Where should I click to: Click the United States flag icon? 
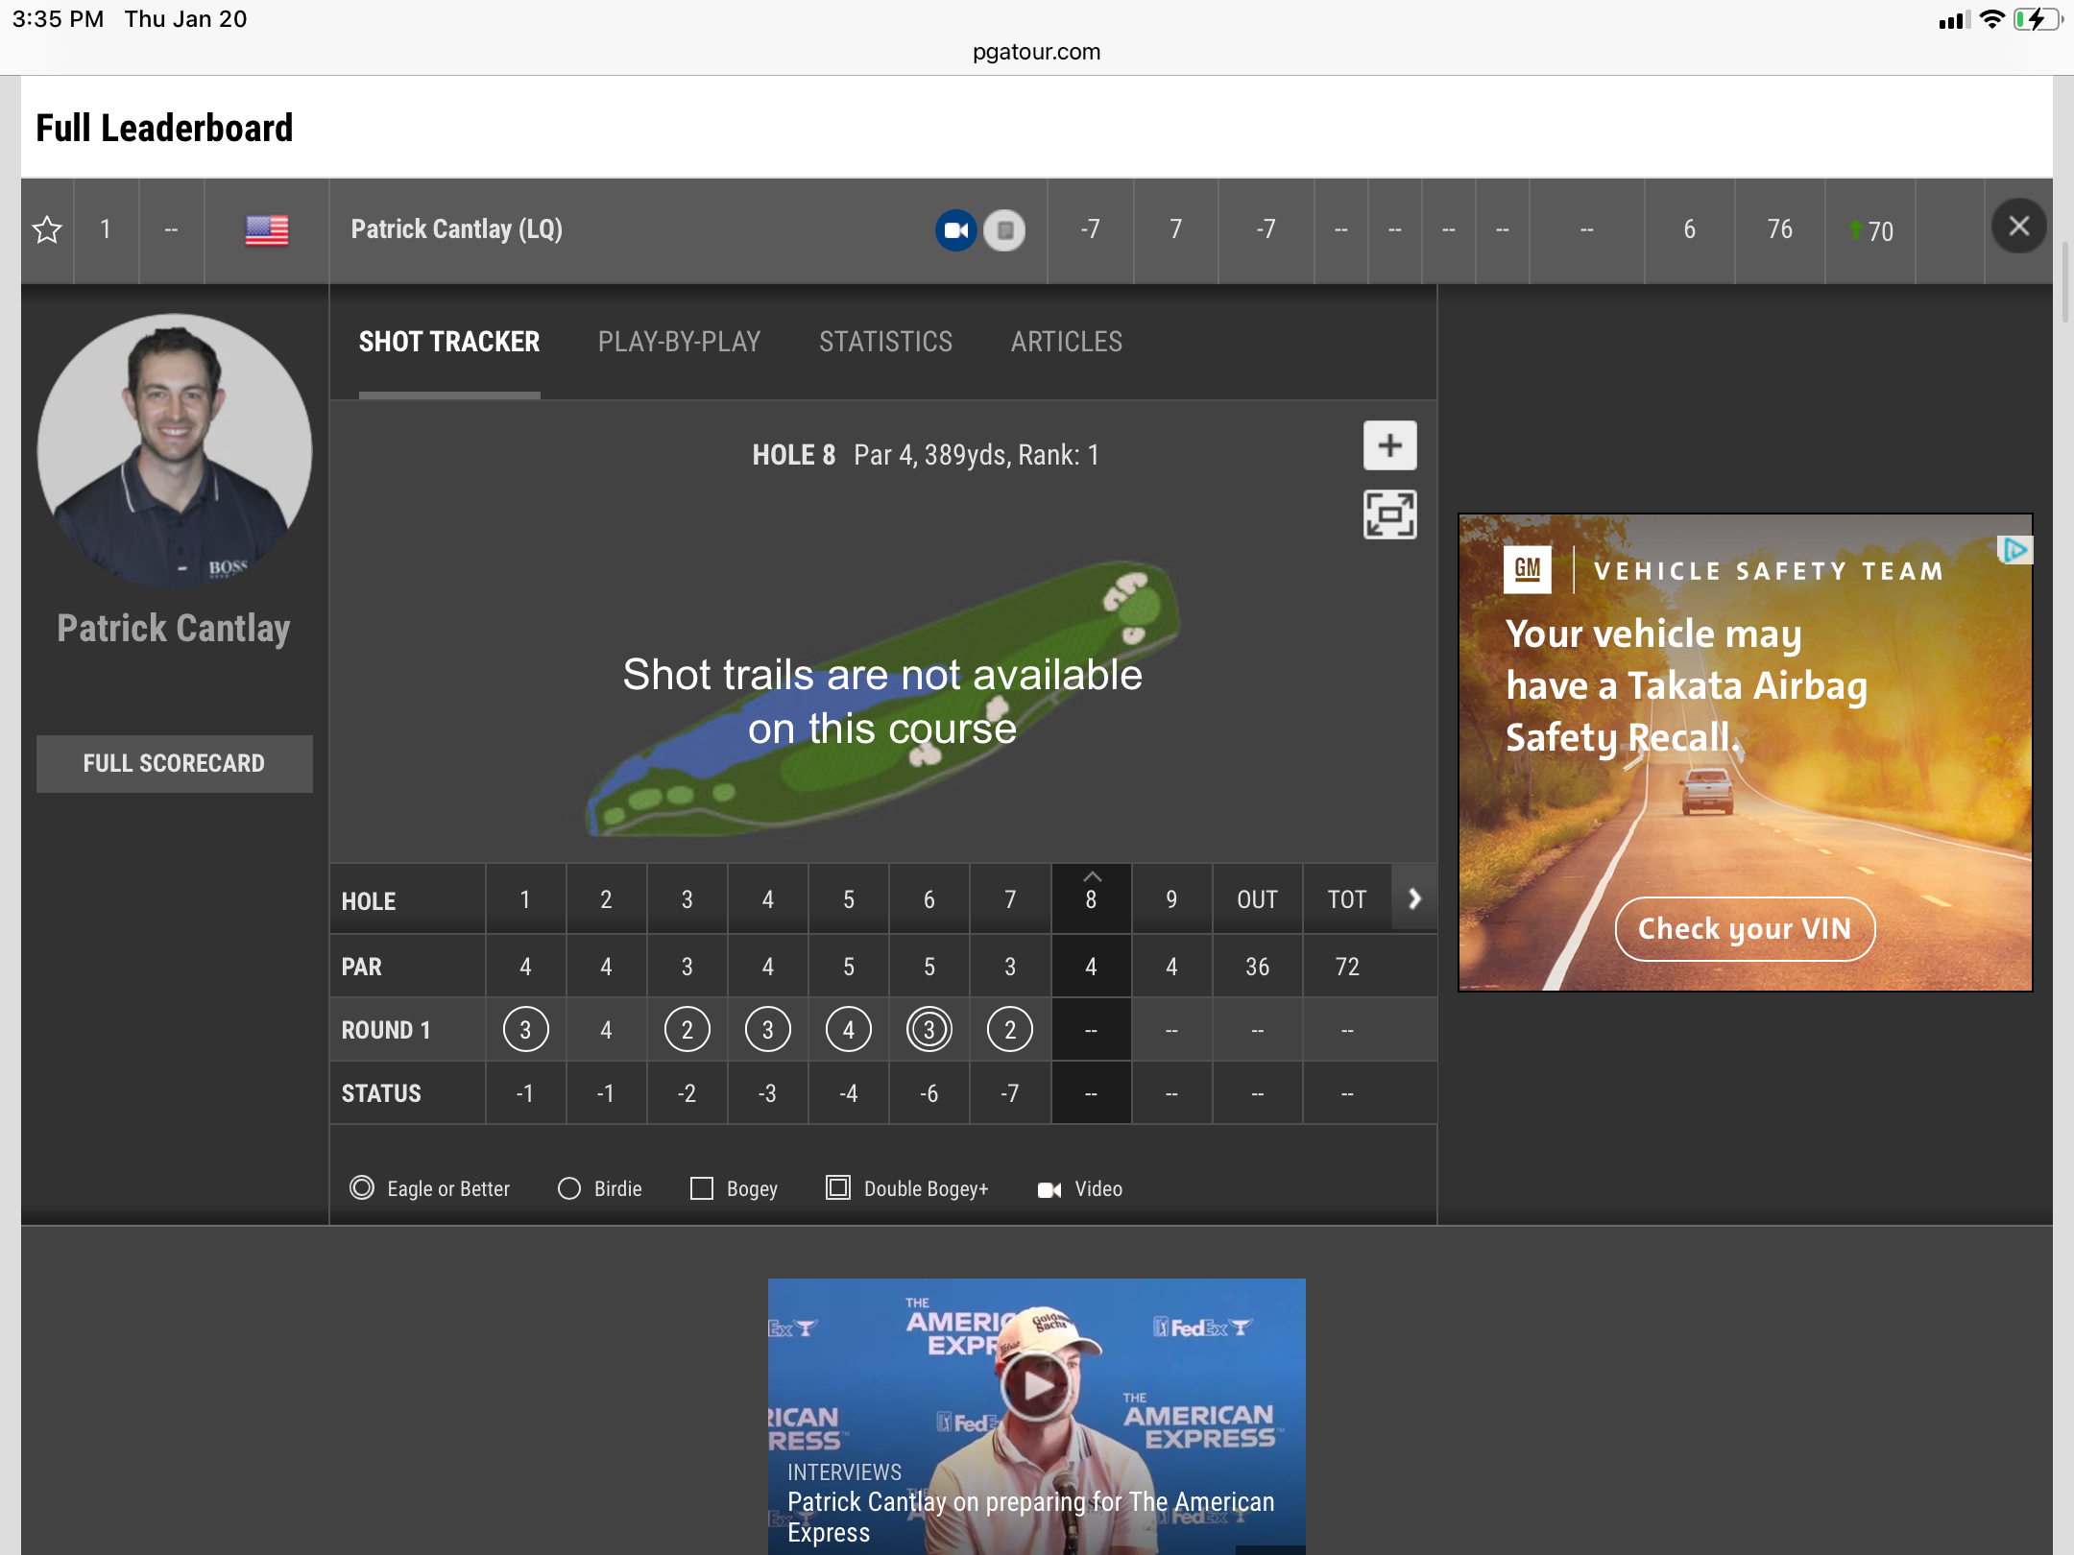pyautogui.click(x=266, y=230)
